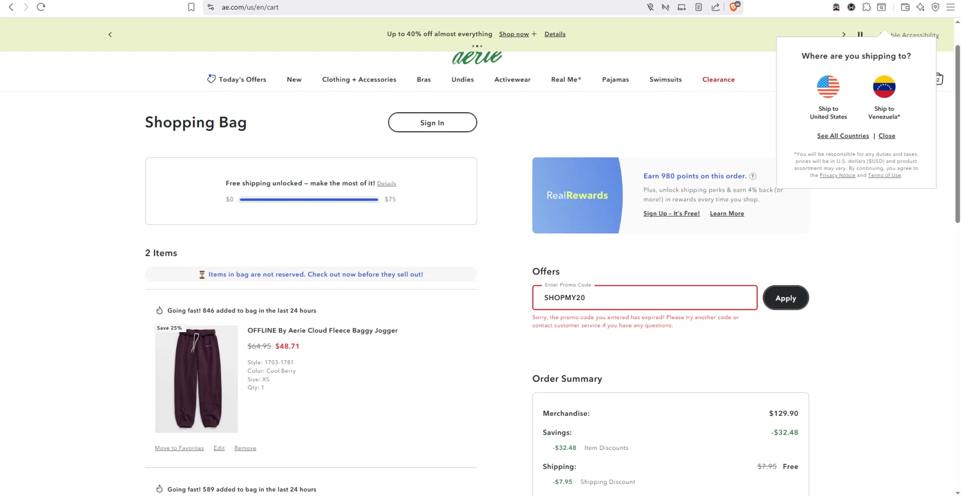Go back with the browser back arrow

pyautogui.click(x=11, y=7)
